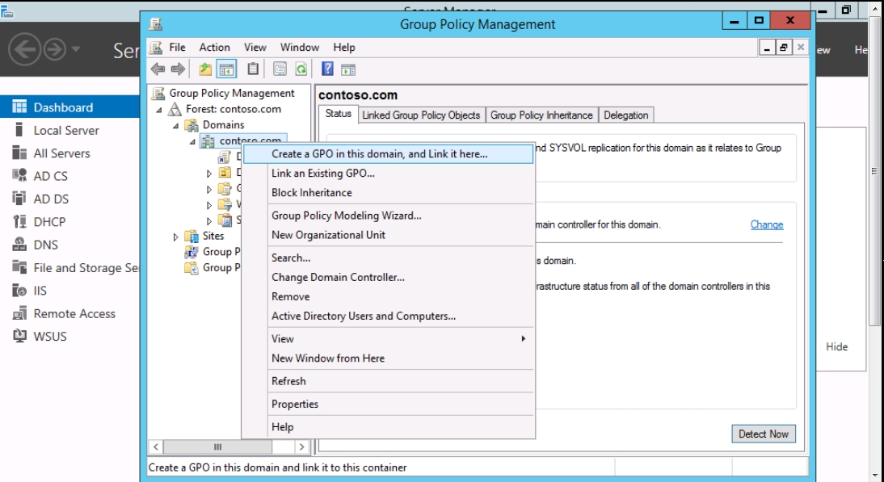
Task: Choose 'Create a GPO in this domain, and Link it here...'
Action: pos(379,153)
